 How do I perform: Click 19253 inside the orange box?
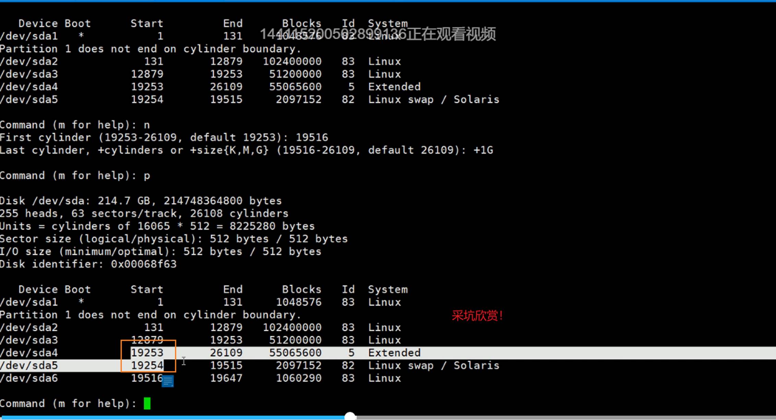coord(147,353)
